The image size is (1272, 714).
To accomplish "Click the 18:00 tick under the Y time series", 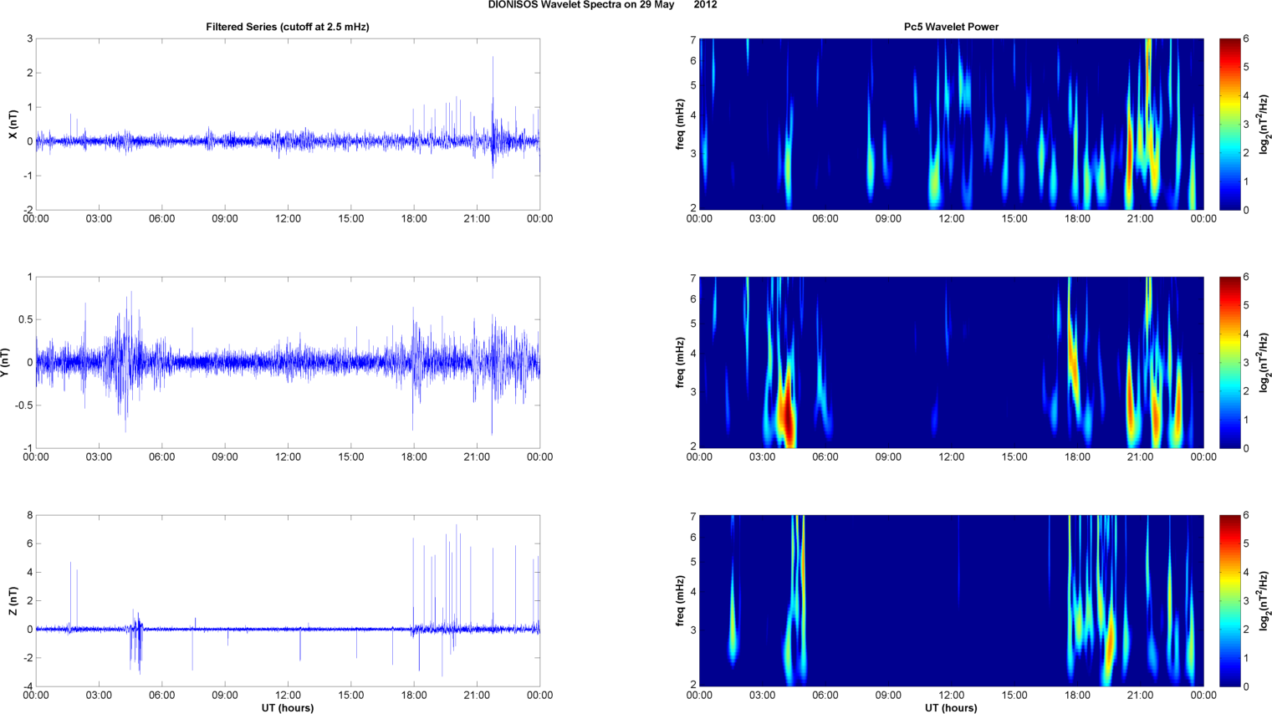I will (x=414, y=457).
